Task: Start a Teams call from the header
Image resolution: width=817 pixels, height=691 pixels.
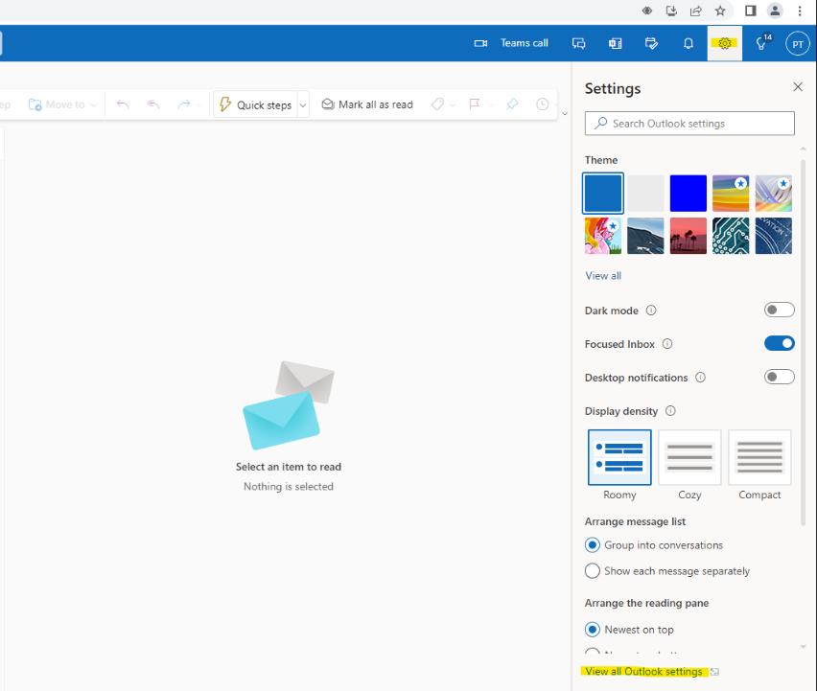Action: pyautogui.click(x=511, y=43)
